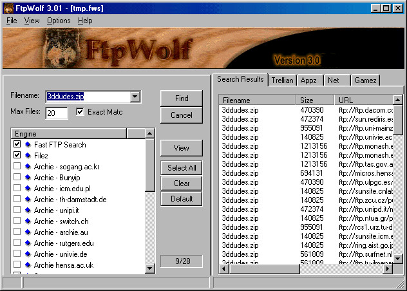Check the Archie - th-darmstadt.de engine
407x291 pixels.
tap(17, 199)
